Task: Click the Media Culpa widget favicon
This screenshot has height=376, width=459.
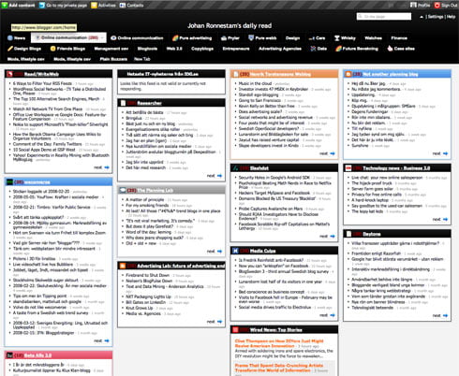Action: (235, 251)
